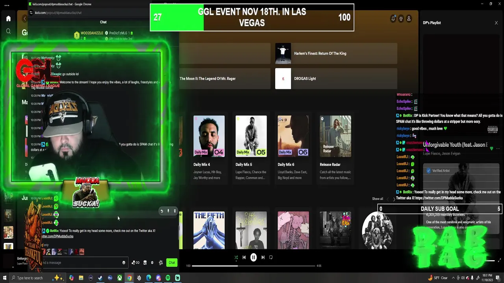
Task: Open Steam from the taskbar
Action: point(100,278)
